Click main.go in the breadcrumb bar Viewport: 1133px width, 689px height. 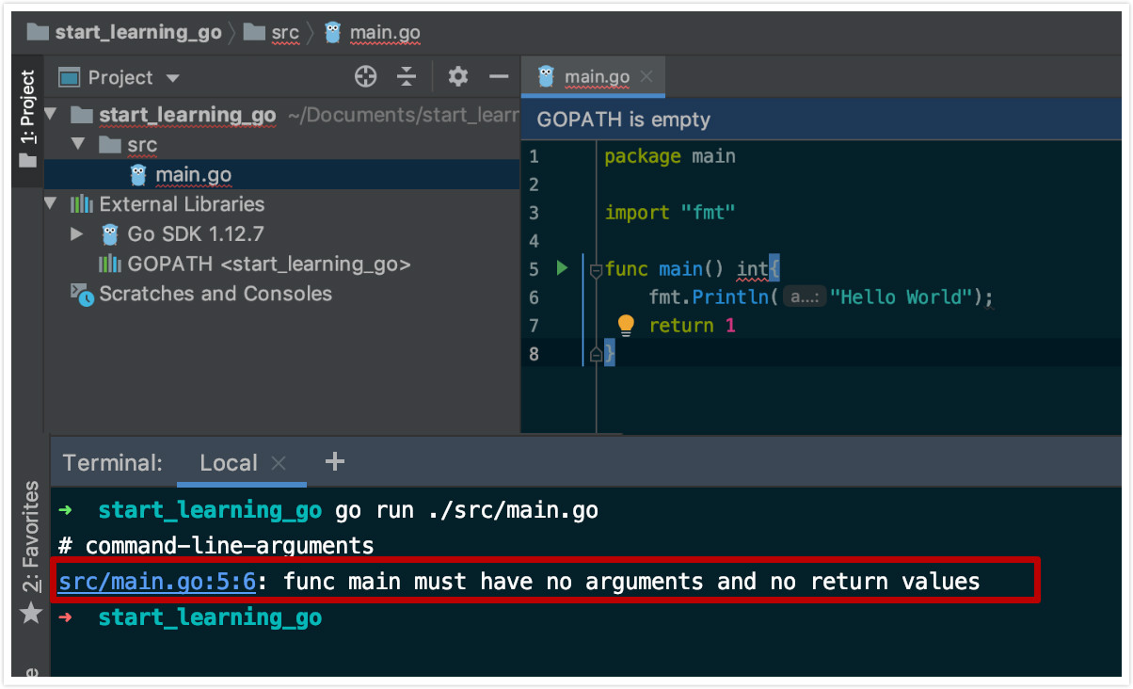coord(373,32)
